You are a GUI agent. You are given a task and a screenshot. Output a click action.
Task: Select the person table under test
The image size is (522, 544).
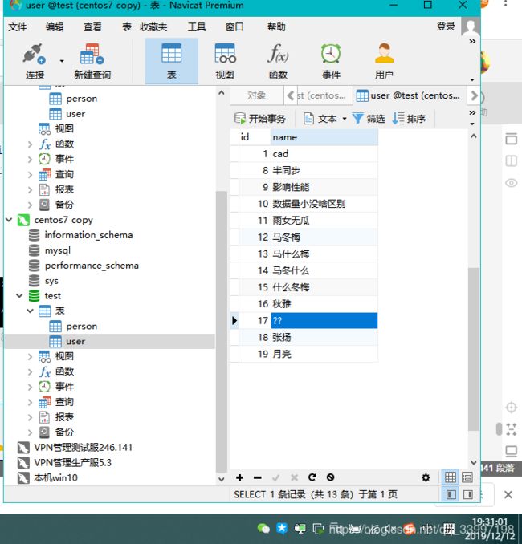pos(81,327)
